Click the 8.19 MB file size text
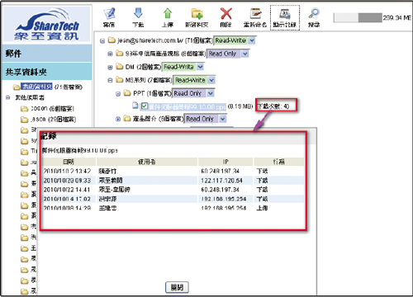Viewport: 413px width, 297px height. click(x=240, y=106)
